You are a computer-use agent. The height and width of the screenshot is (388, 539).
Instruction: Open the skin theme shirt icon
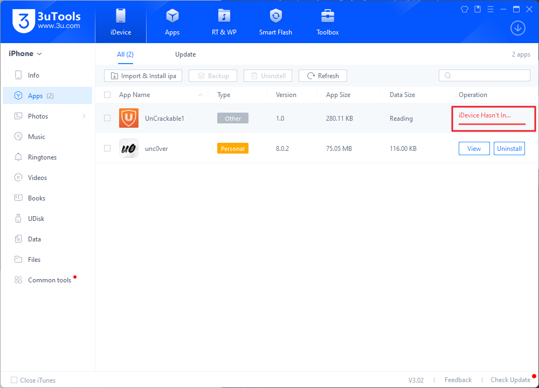(465, 9)
